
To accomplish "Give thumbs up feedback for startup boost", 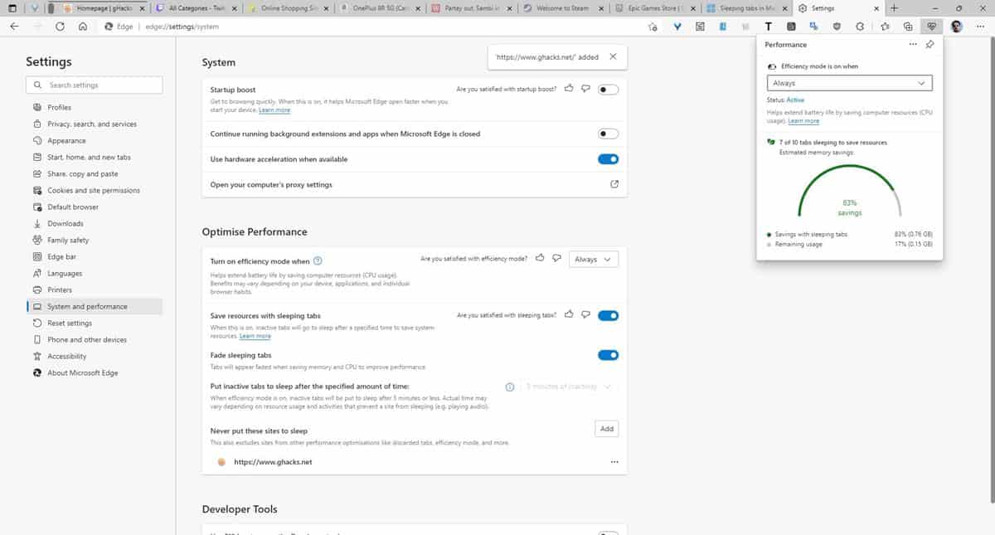I will 569,89.
